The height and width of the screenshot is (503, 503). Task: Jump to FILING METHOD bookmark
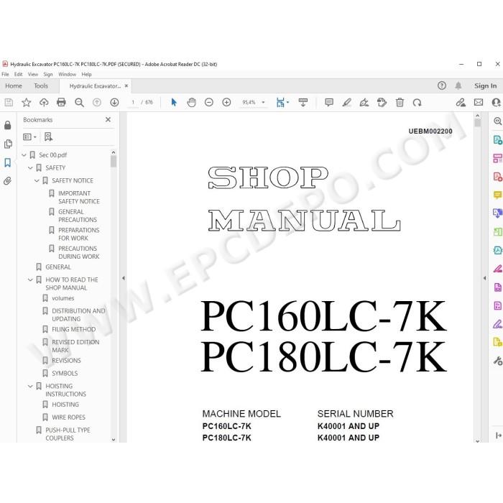(73, 329)
